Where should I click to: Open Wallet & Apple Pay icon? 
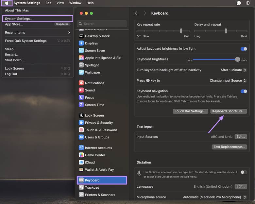(x=81, y=170)
